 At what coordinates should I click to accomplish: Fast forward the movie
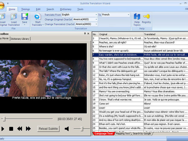pyautogui.click(x=28, y=129)
